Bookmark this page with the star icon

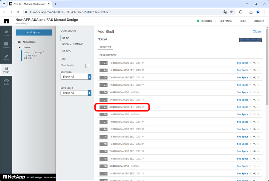pos(231,12)
